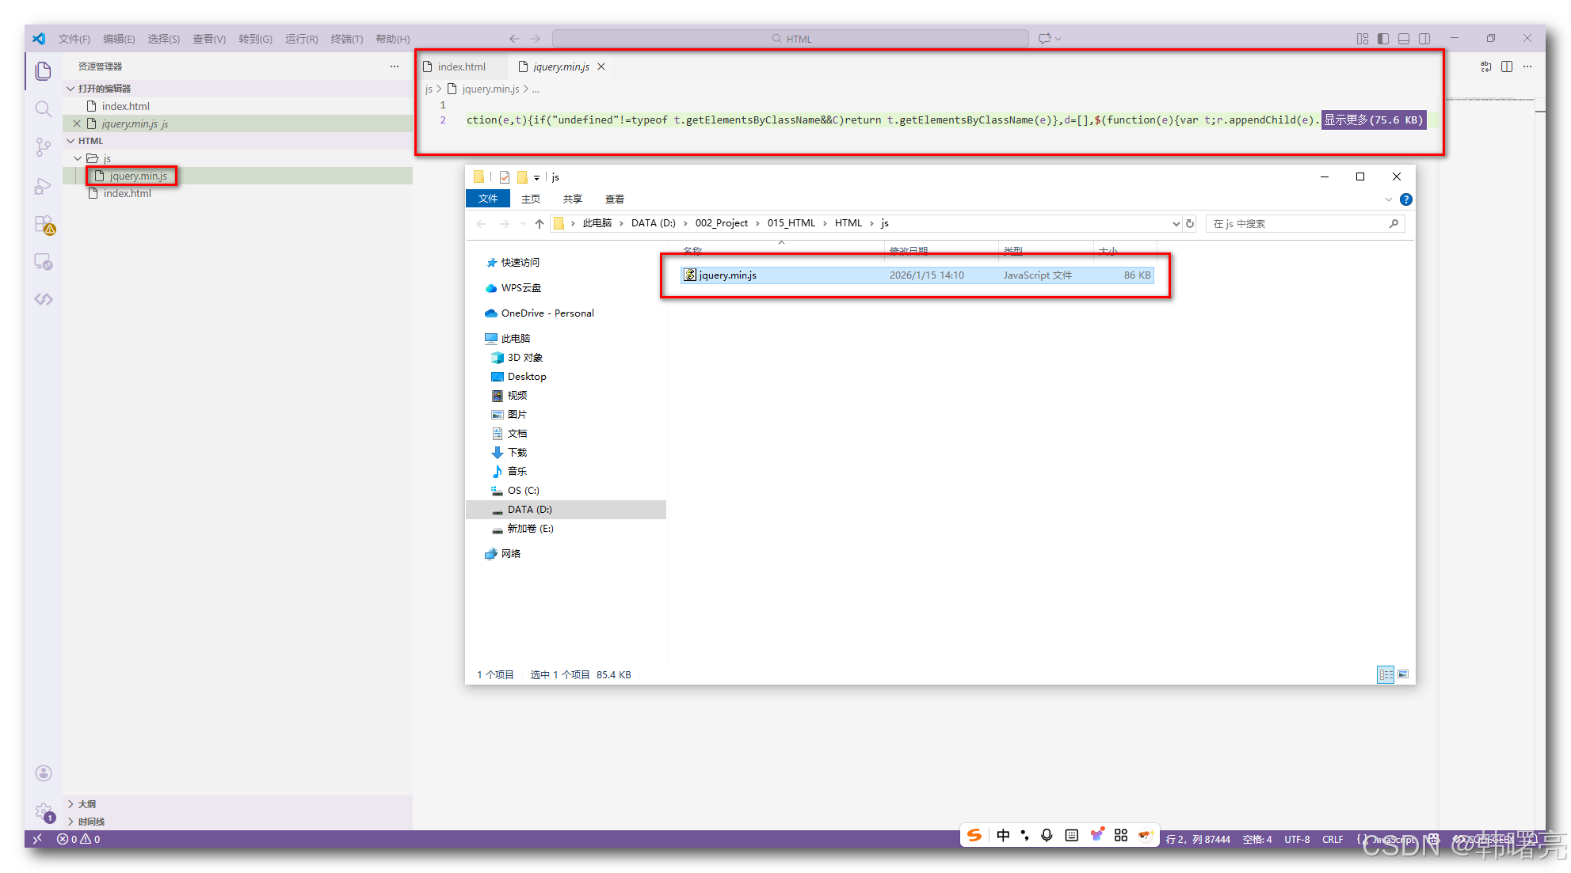The height and width of the screenshot is (873, 1571).
Task: Open the address bar history dropdown
Action: [x=1176, y=224]
